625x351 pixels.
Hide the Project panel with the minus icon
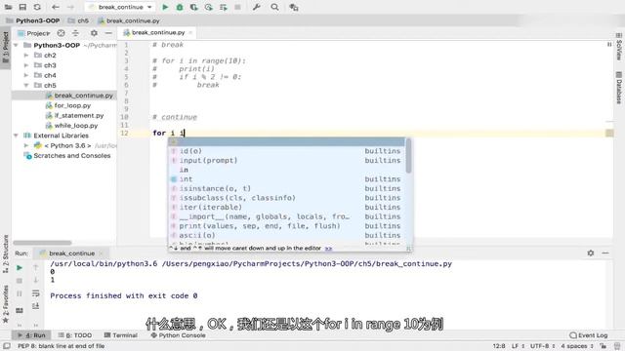(108, 33)
